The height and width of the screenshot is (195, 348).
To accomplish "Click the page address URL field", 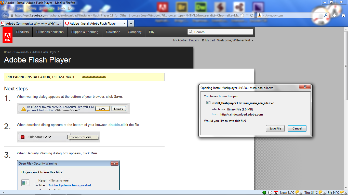I will coord(126,15).
